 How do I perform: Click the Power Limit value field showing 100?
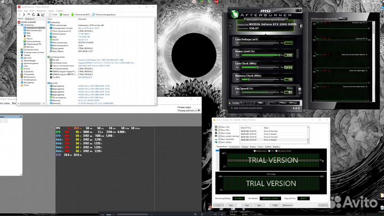coord(289,55)
